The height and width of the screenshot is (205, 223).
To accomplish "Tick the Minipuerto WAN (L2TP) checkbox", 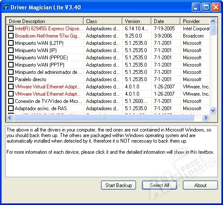I will coord(11,43).
